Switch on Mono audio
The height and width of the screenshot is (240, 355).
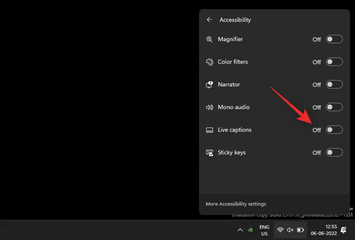(x=335, y=107)
